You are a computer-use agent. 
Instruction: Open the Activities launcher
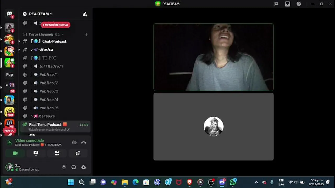[57, 153]
